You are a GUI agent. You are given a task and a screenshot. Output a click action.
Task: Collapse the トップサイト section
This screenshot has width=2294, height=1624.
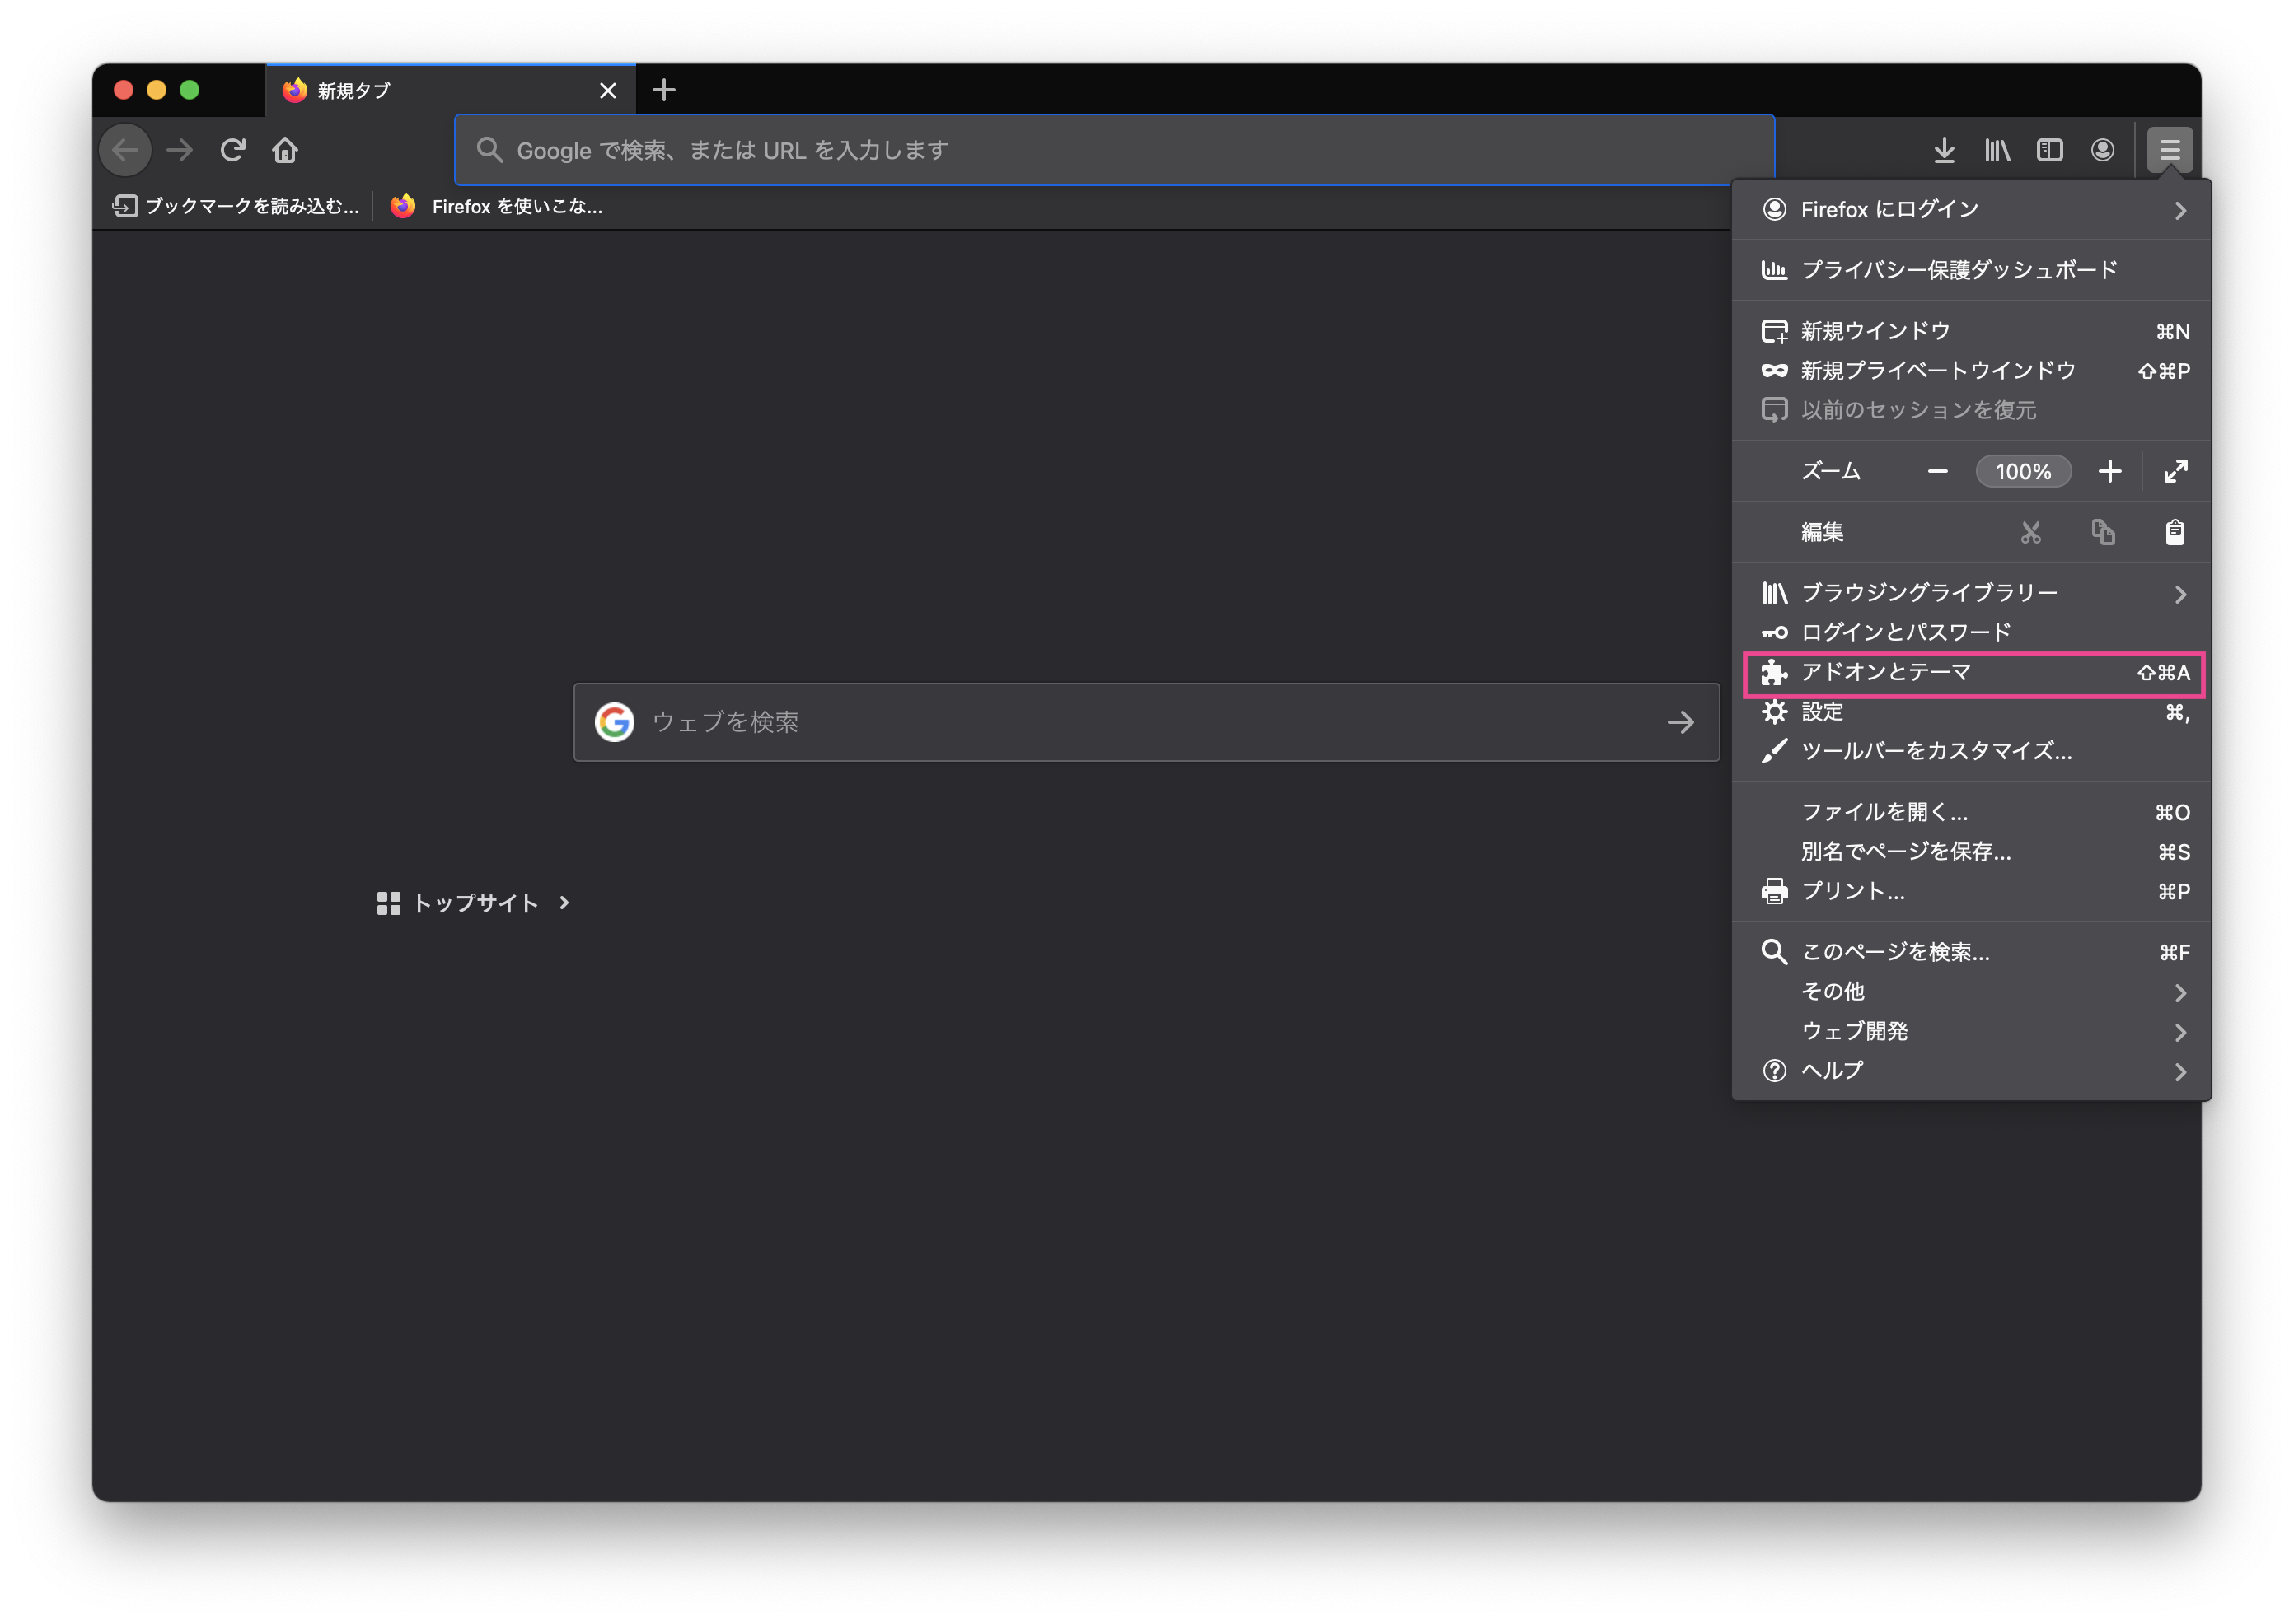tap(473, 903)
